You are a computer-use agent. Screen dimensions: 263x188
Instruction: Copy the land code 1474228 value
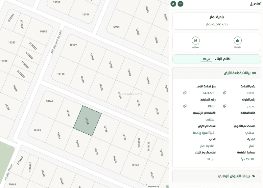pos(185,93)
